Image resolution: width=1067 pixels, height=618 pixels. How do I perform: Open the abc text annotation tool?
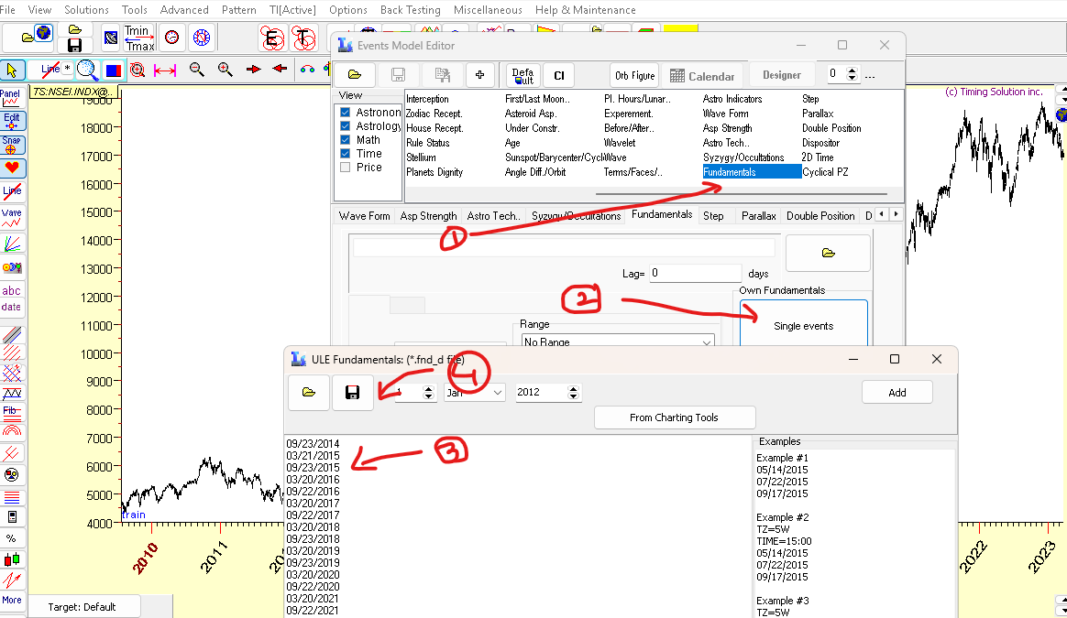(x=12, y=291)
